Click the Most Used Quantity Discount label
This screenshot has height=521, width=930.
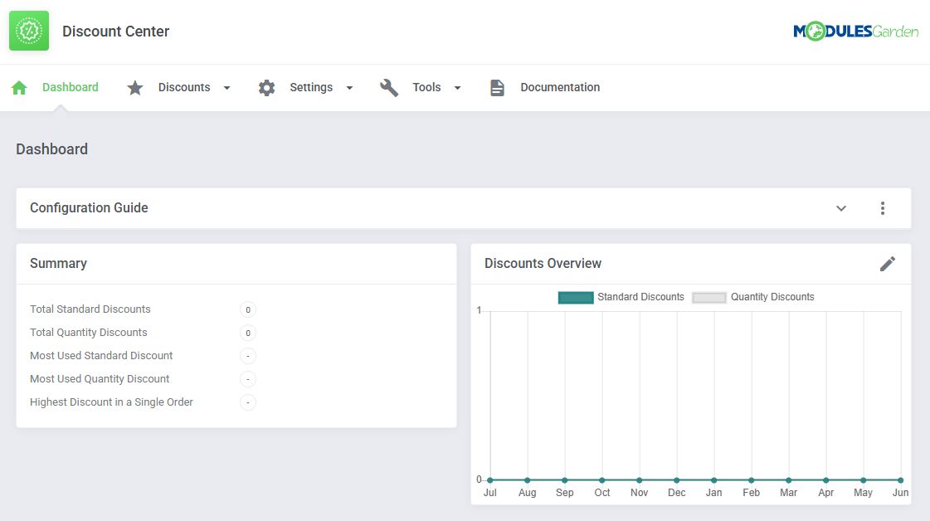(x=100, y=378)
